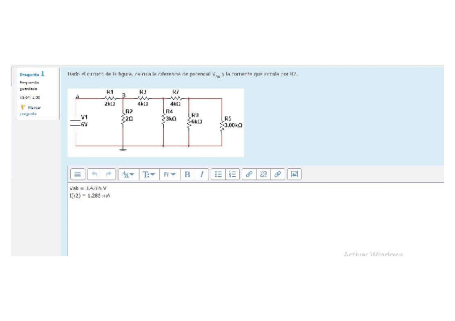Toggle the editor toolbar expand button

77,174
